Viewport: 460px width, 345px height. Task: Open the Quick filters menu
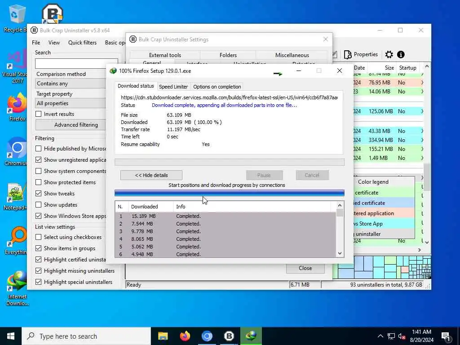[83, 43]
